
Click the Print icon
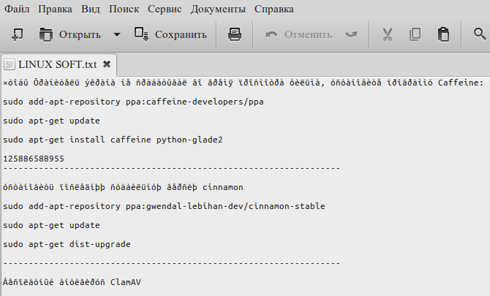coord(235,34)
